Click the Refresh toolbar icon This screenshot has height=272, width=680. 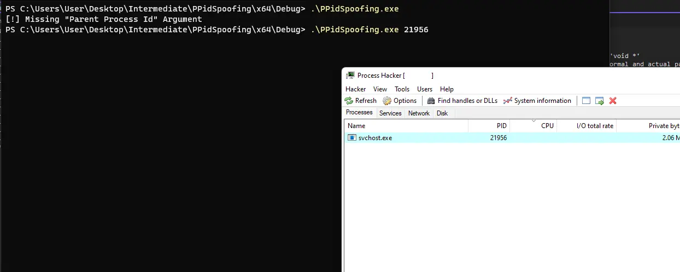[349, 101]
